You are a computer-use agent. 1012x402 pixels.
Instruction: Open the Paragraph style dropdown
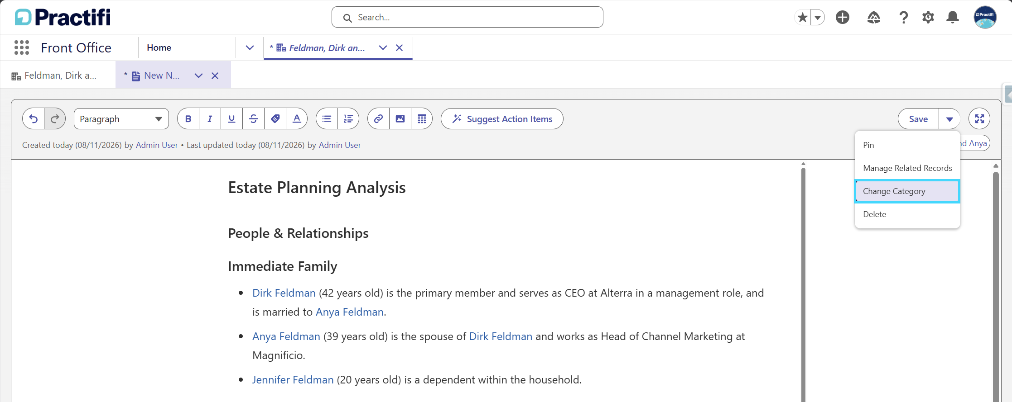pyautogui.click(x=121, y=119)
